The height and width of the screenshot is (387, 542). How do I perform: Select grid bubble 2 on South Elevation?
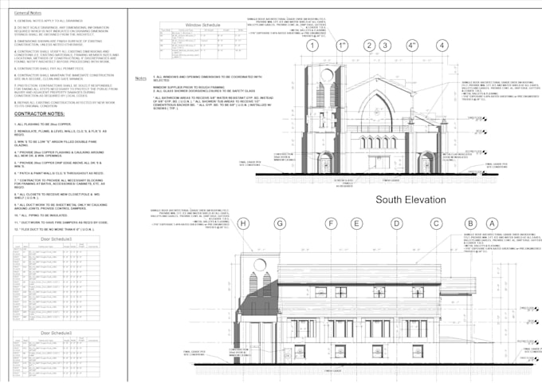tap(370, 45)
